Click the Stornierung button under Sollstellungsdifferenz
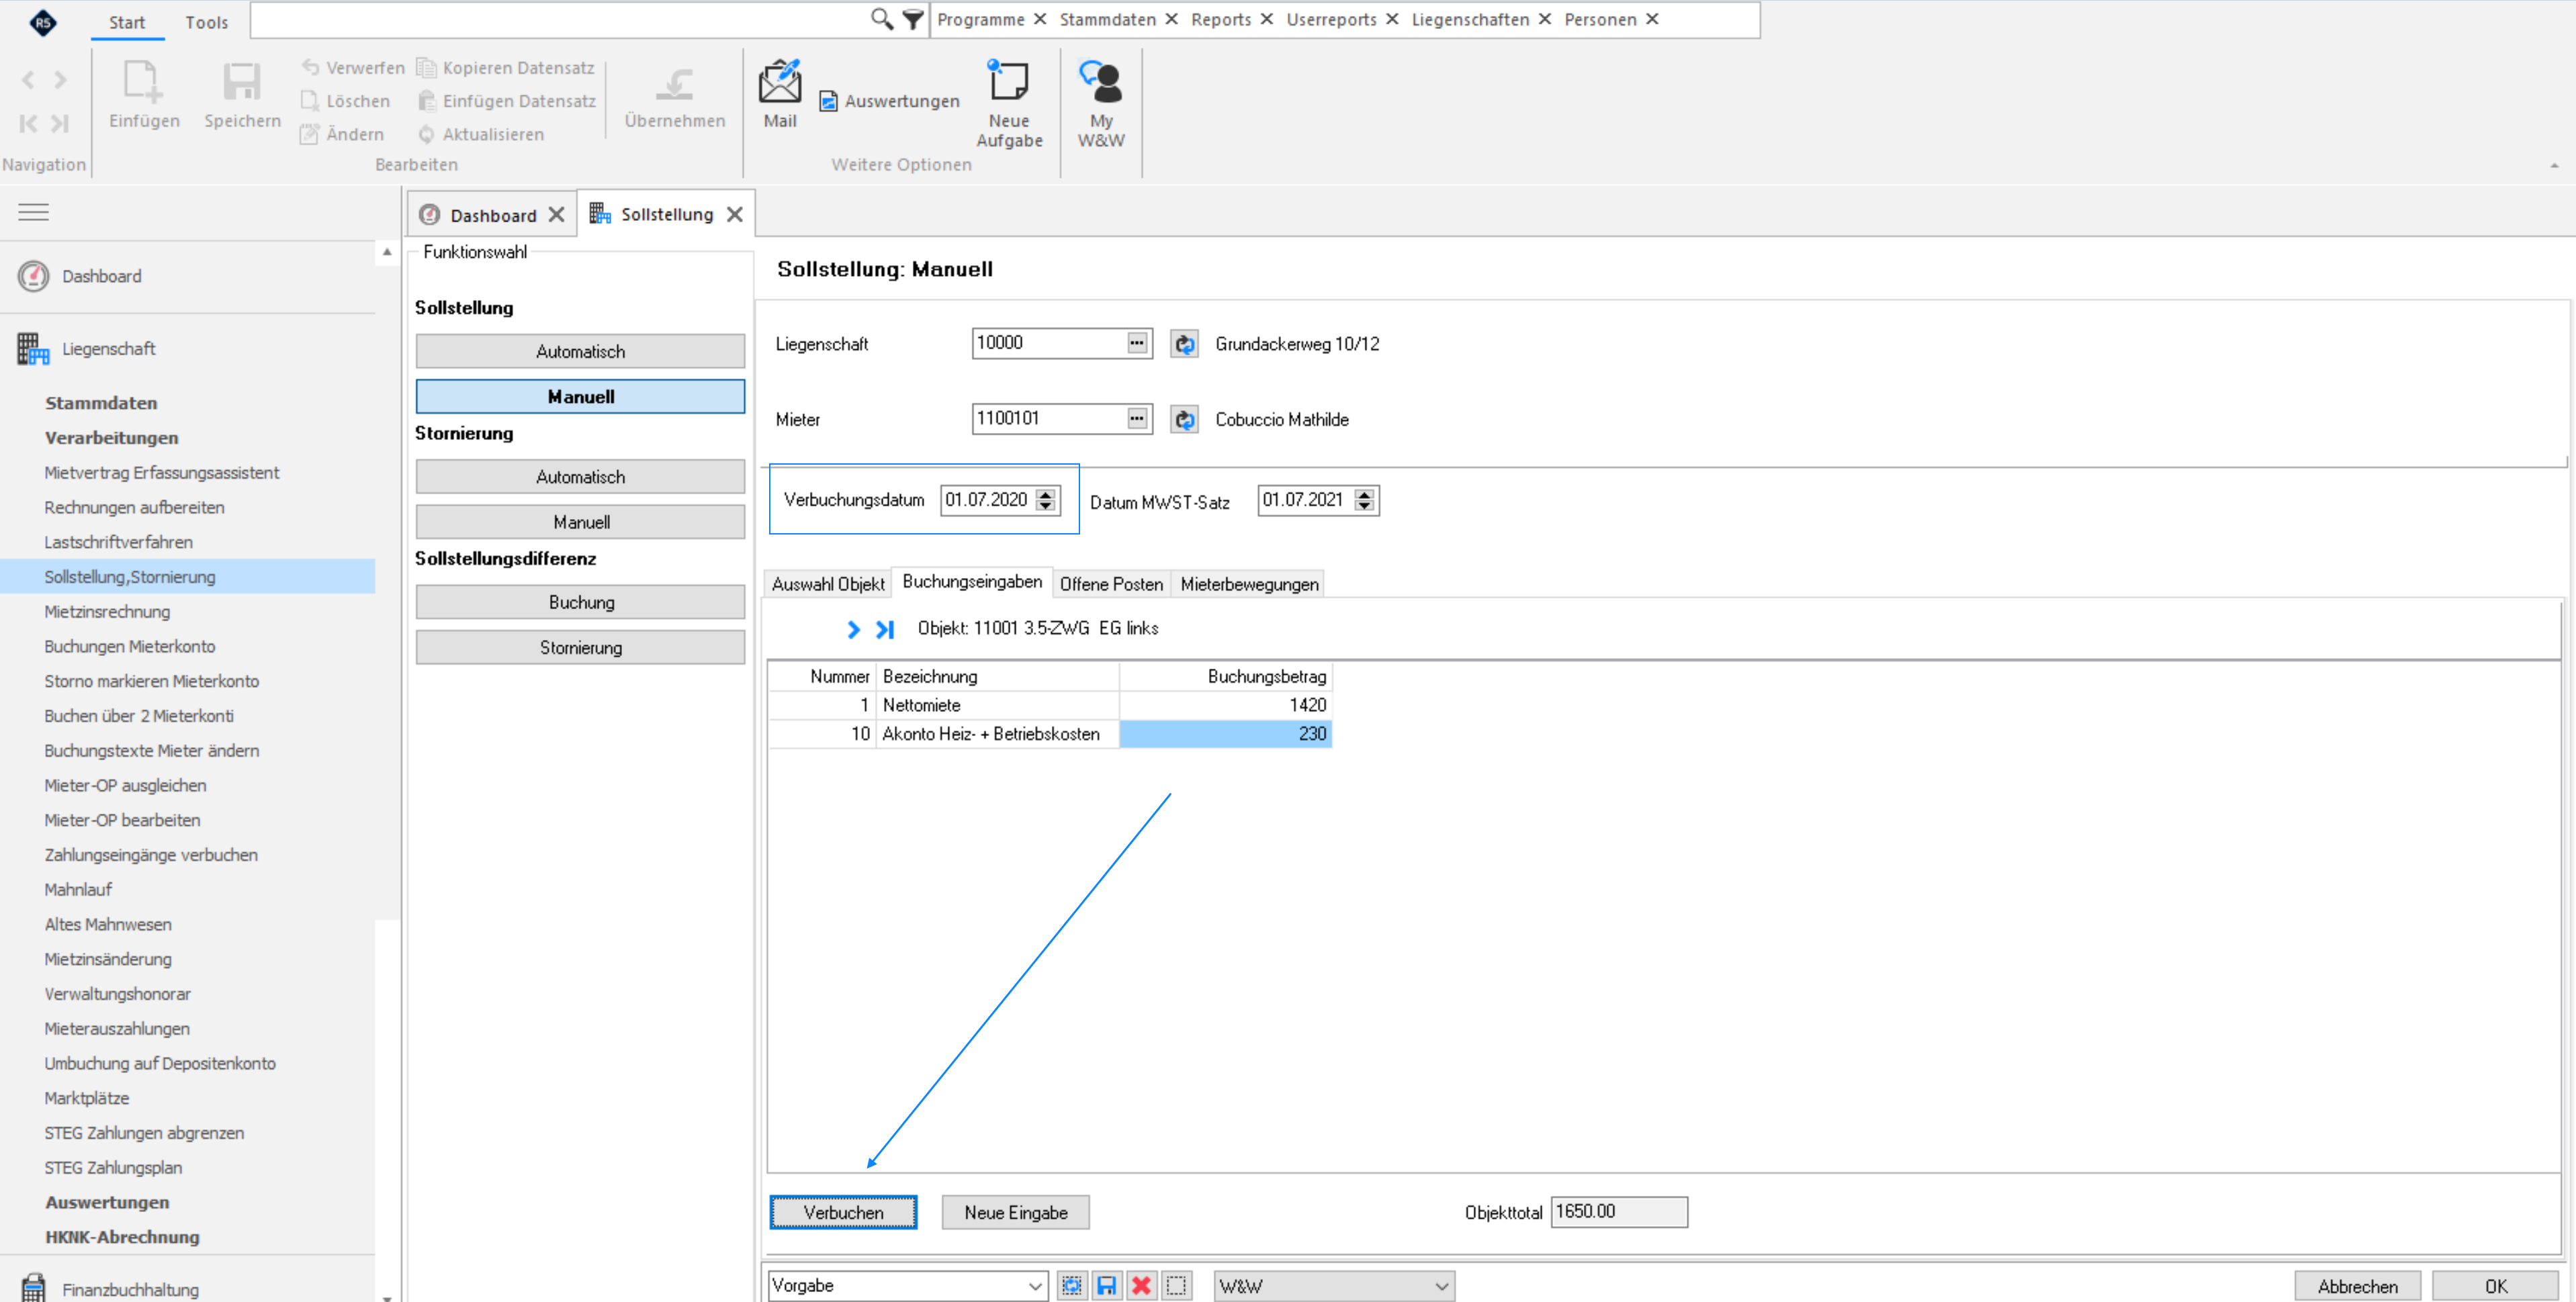 [x=580, y=648]
